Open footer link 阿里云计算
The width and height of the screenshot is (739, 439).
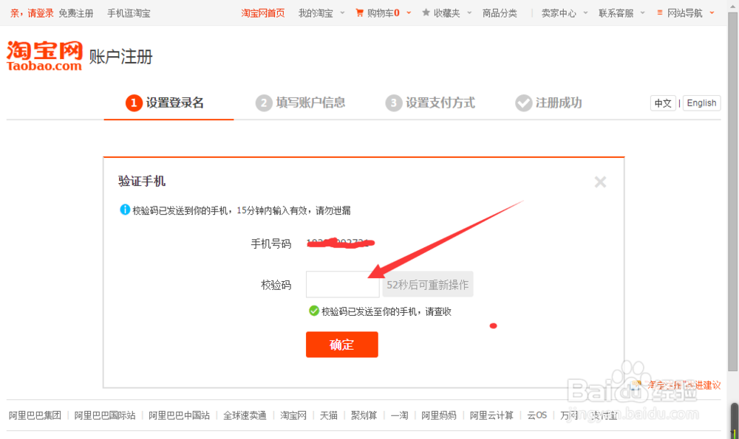(x=491, y=415)
